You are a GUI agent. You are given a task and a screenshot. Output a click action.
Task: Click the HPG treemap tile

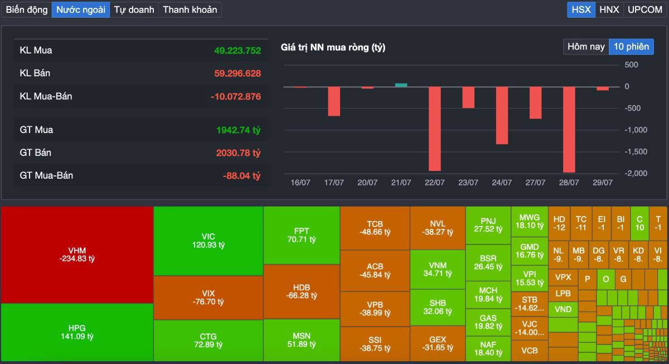pyautogui.click(x=77, y=332)
